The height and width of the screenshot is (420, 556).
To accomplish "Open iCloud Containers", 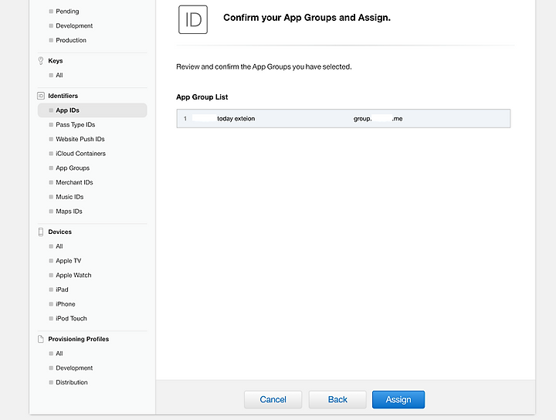I will pos(80,154).
